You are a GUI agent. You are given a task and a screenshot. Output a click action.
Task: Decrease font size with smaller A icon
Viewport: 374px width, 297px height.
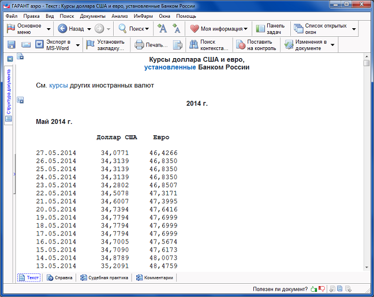[176, 29]
